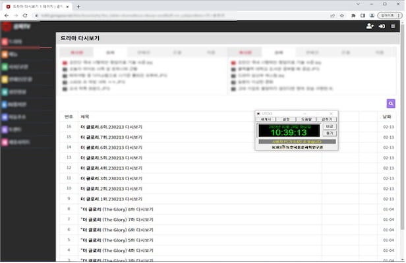Open the hamburger menu icon in header
The image size is (406, 263).
394,26
